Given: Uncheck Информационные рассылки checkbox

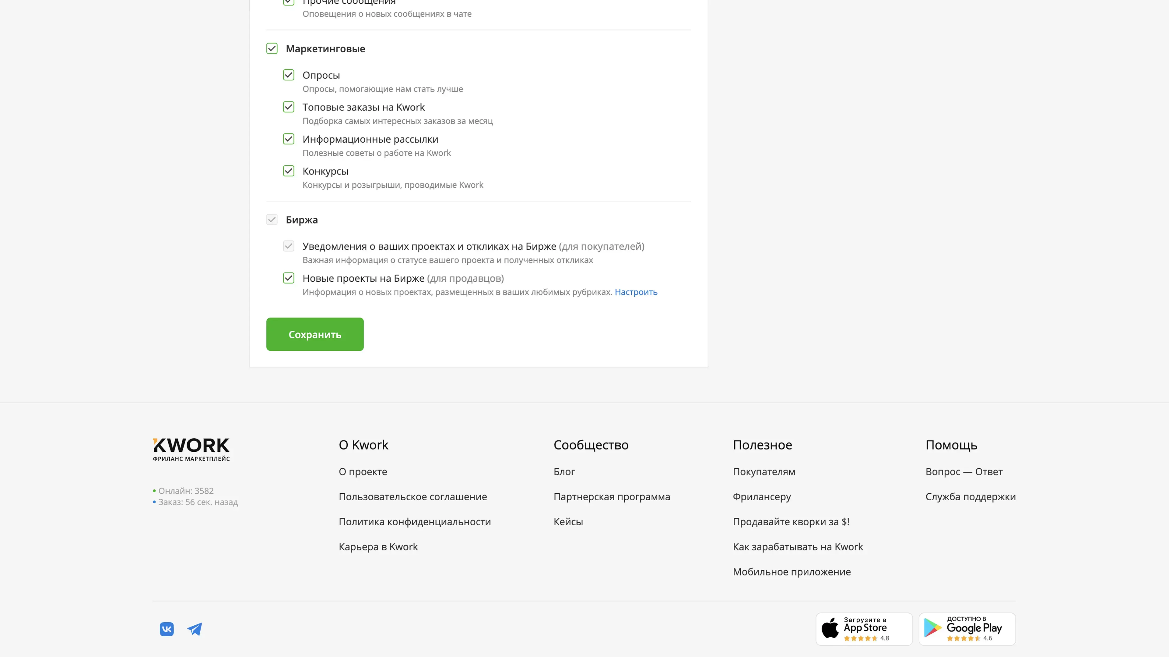Looking at the screenshot, I should [x=289, y=139].
